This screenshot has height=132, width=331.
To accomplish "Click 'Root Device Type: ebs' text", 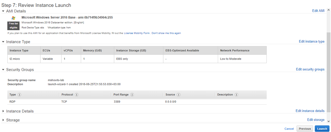I will tap(33, 28).
